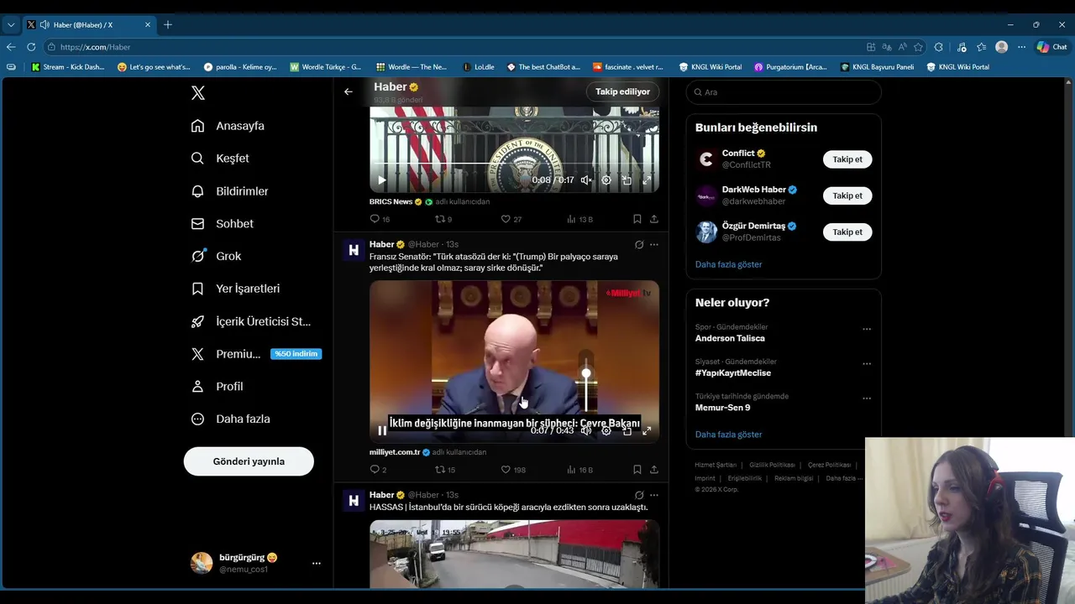Open account menu dots beside bürgürgürg
1075x604 pixels.
coord(317,563)
